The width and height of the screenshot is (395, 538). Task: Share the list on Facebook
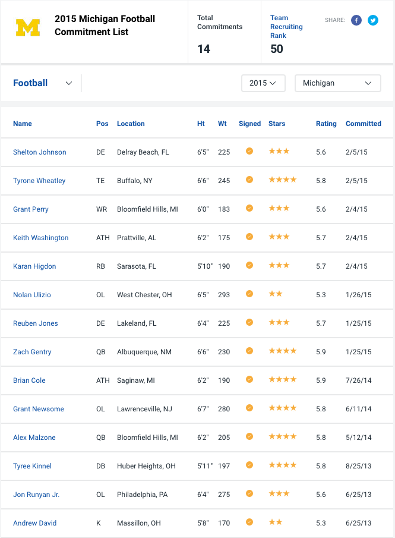click(356, 20)
